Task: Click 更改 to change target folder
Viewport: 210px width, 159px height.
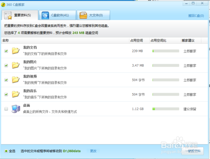Action: point(93,151)
